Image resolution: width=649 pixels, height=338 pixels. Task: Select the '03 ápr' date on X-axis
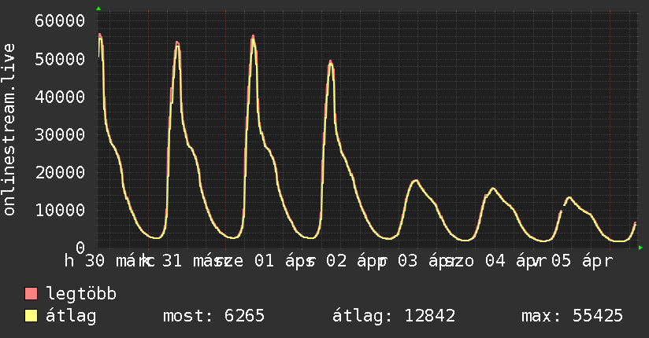click(x=428, y=260)
